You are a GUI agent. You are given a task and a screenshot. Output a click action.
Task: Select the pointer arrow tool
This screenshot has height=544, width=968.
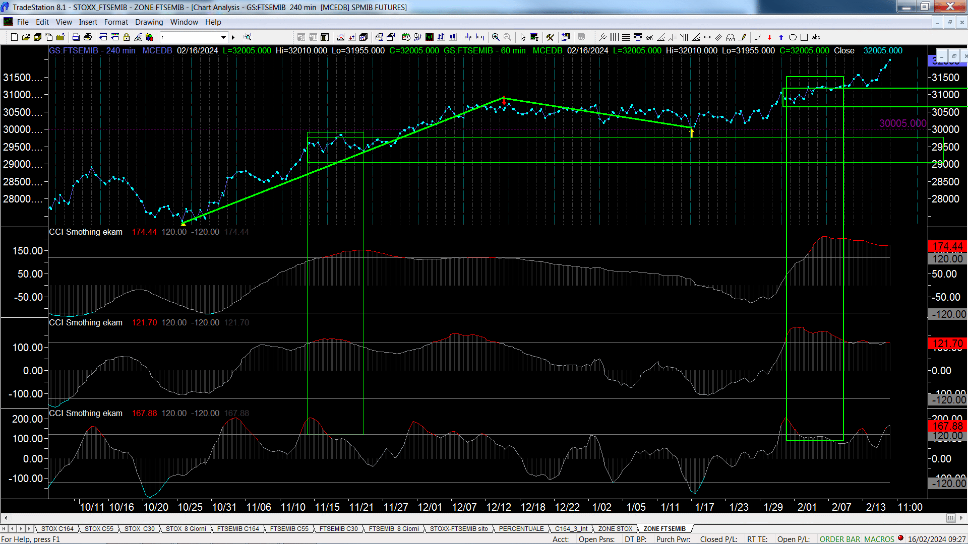pos(523,37)
